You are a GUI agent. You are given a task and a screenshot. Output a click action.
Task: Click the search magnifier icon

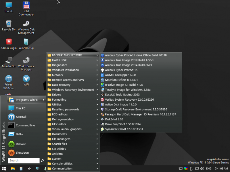42,161
